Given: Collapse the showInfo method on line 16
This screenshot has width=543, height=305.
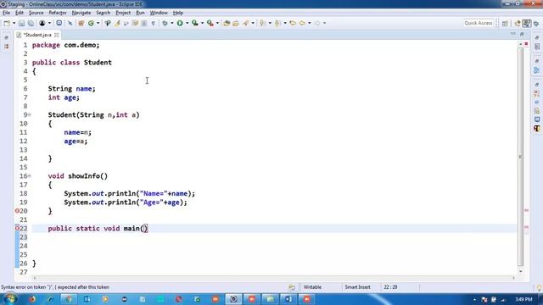Looking at the screenshot, I should 30,176.
